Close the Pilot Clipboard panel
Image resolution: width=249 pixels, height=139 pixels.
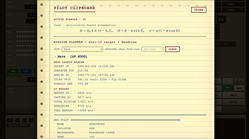click(x=198, y=10)
